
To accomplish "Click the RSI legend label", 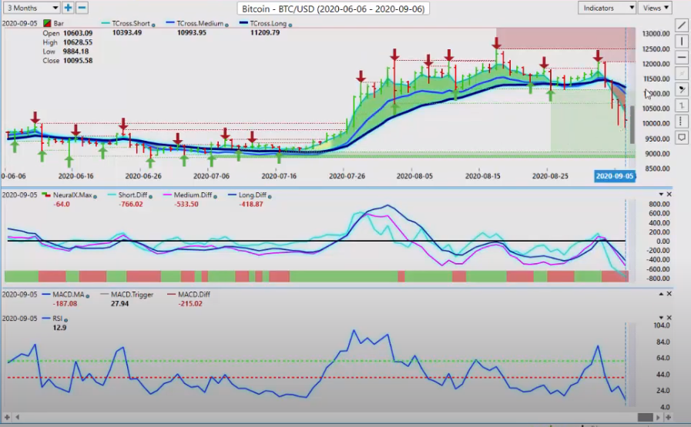I will click(57, 318).
